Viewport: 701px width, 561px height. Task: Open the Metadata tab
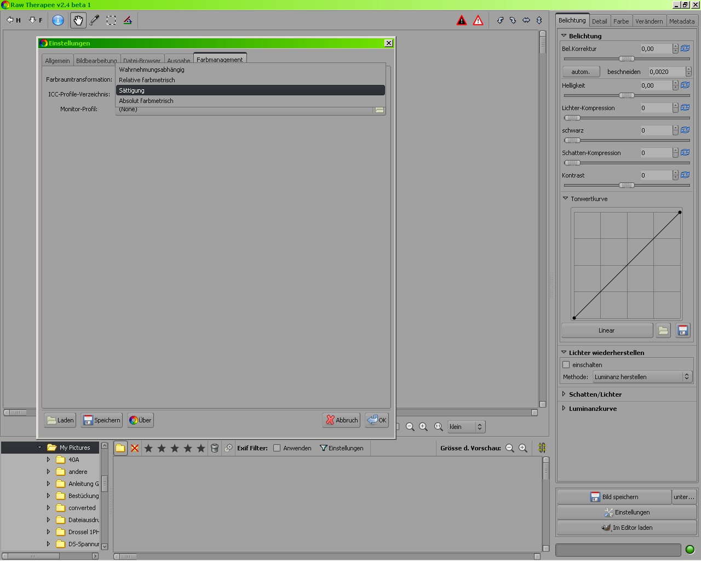[x=682, y=21]
